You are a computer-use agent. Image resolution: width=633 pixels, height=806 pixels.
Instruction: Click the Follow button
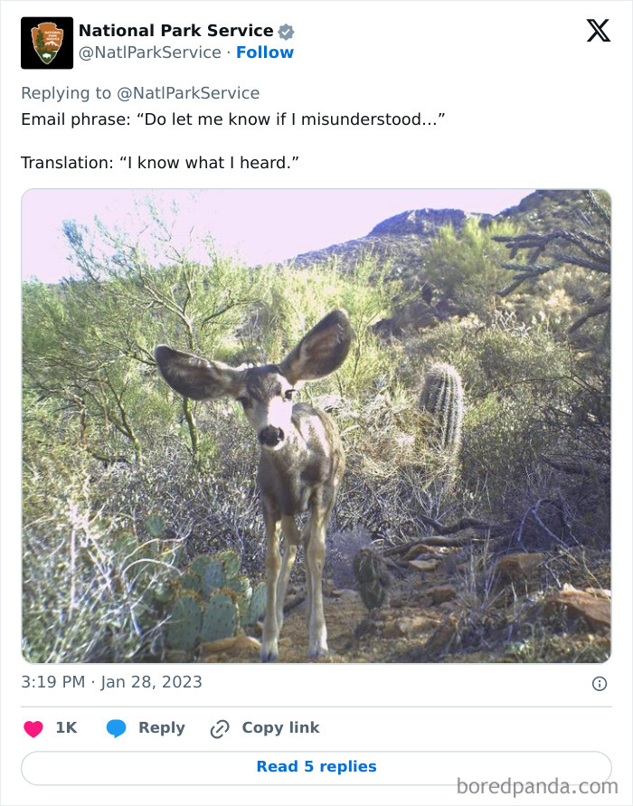[x=265, y=52]
